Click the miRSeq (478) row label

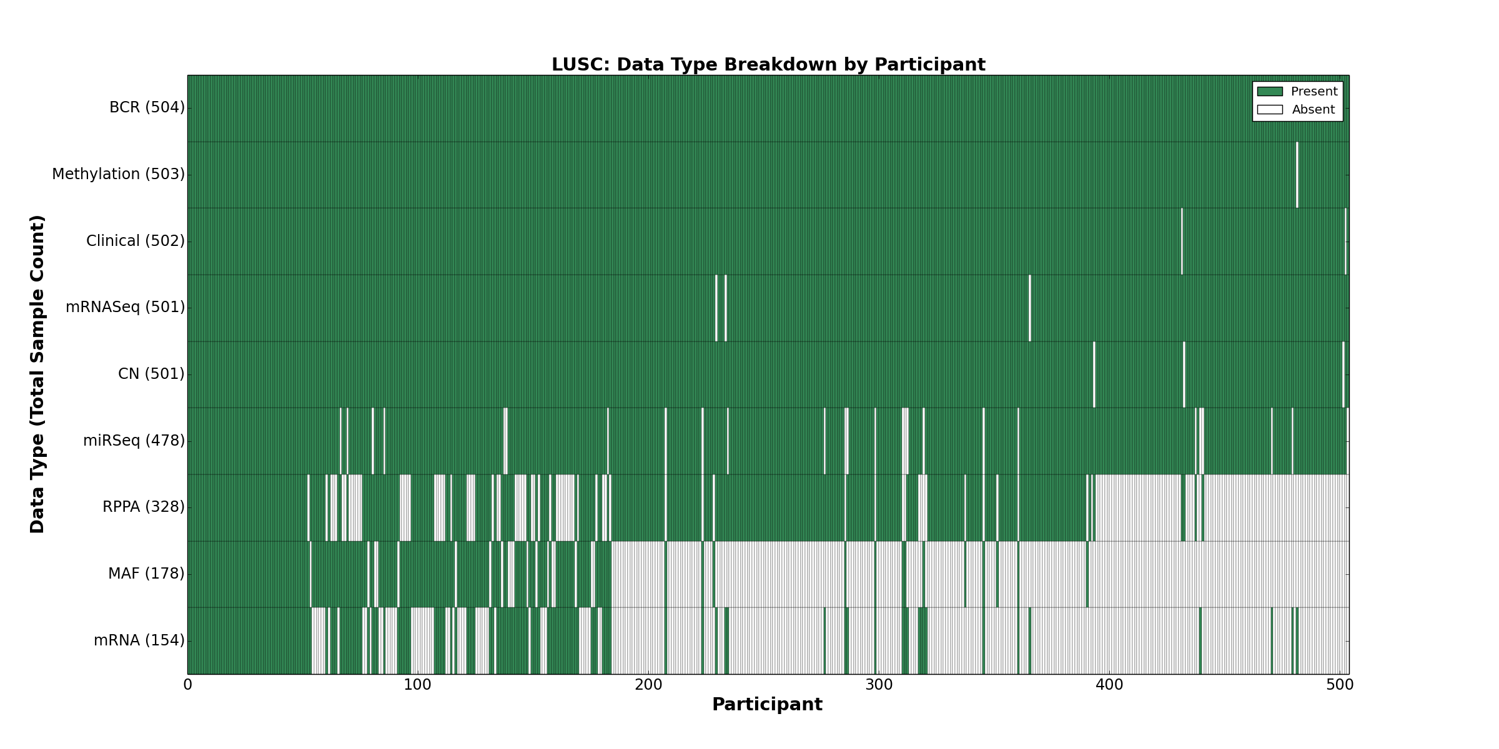pyautogui.click(x=134, y=441)
